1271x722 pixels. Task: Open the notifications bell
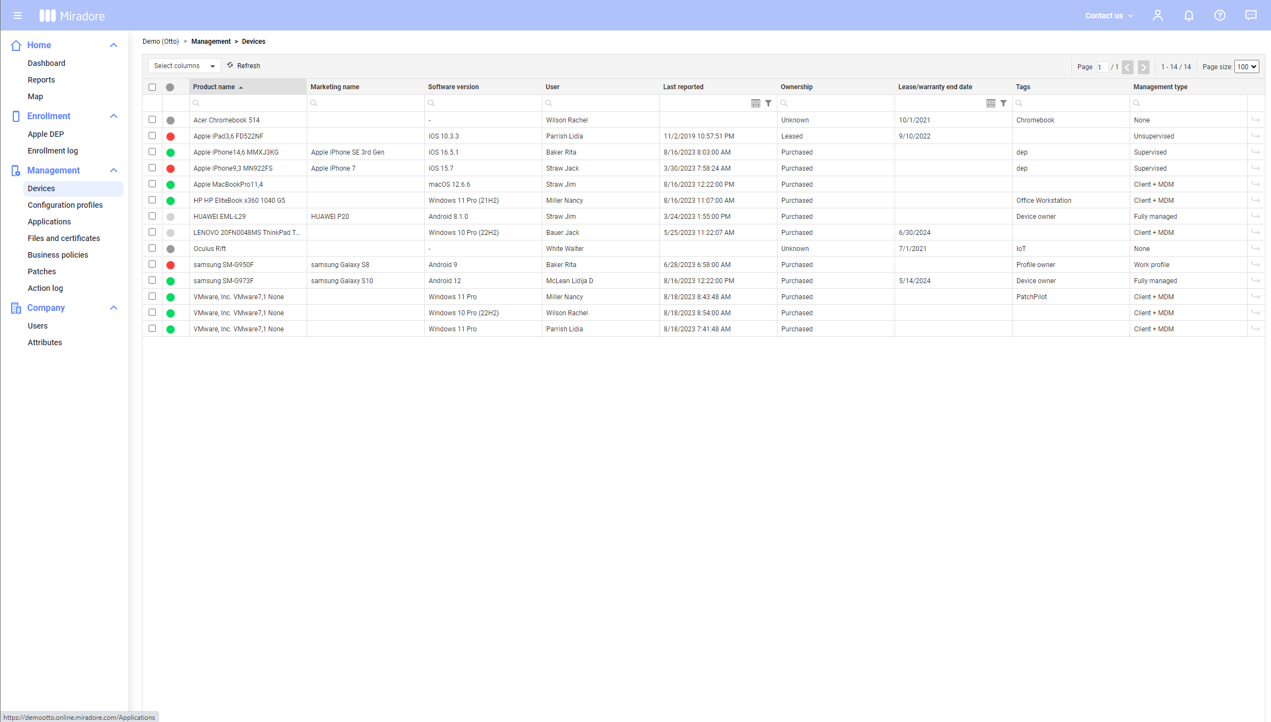point(1189,16)
